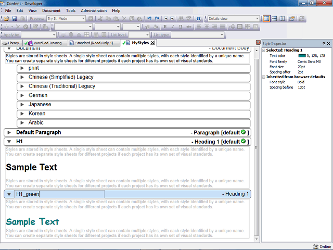333x250 pixels.
Task: Collapse the H1 style section
Action: (x=9, y=142)
